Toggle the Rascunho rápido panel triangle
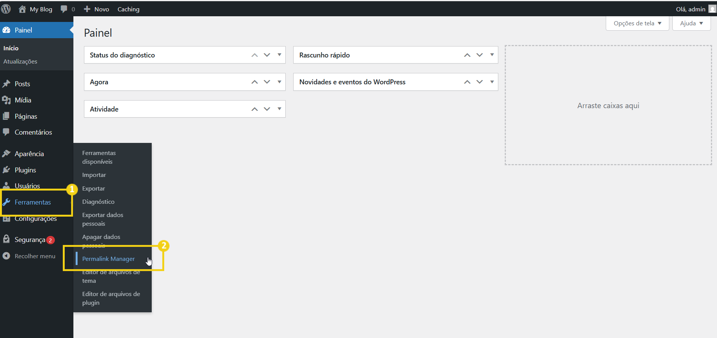The height and width of the screenshot is (338, 717). click(x=492, y=55)
